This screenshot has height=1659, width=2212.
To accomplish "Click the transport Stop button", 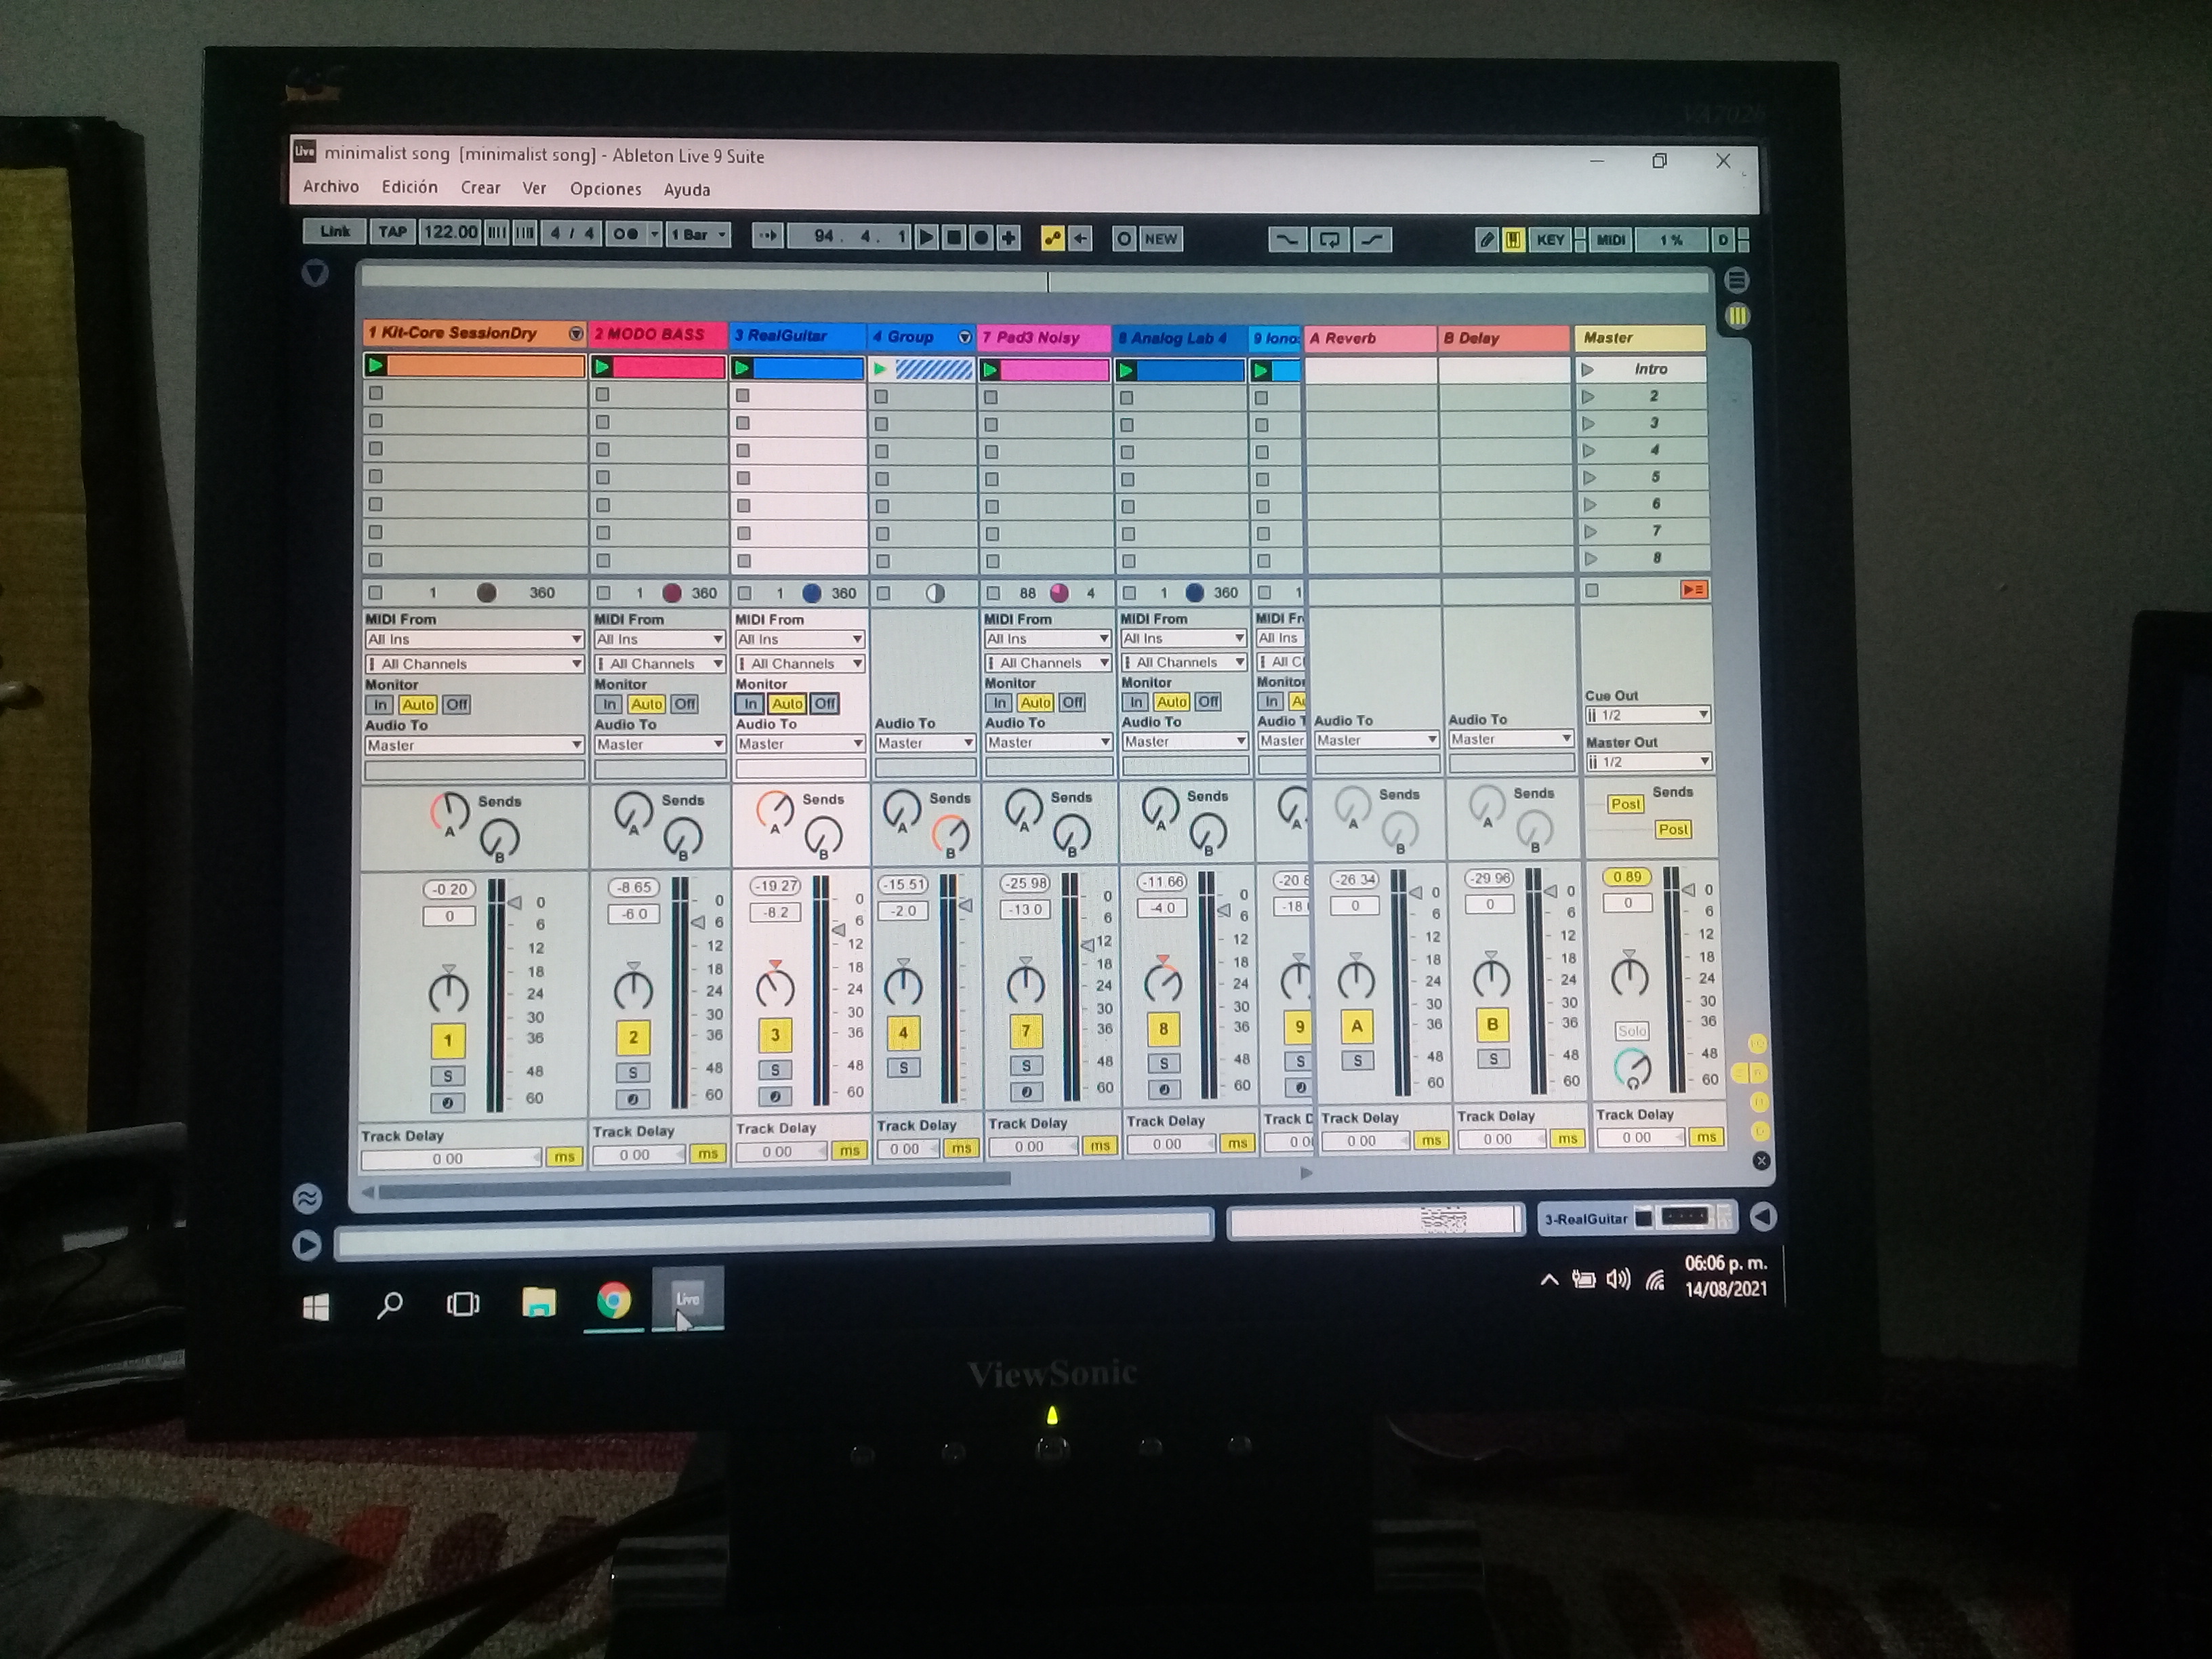I will click(x=954, y=237).
